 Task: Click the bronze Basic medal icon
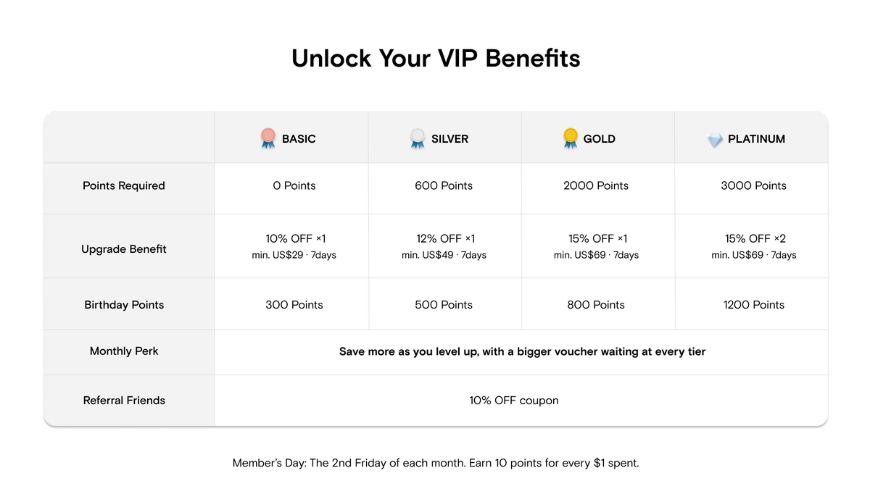[268, 138]
